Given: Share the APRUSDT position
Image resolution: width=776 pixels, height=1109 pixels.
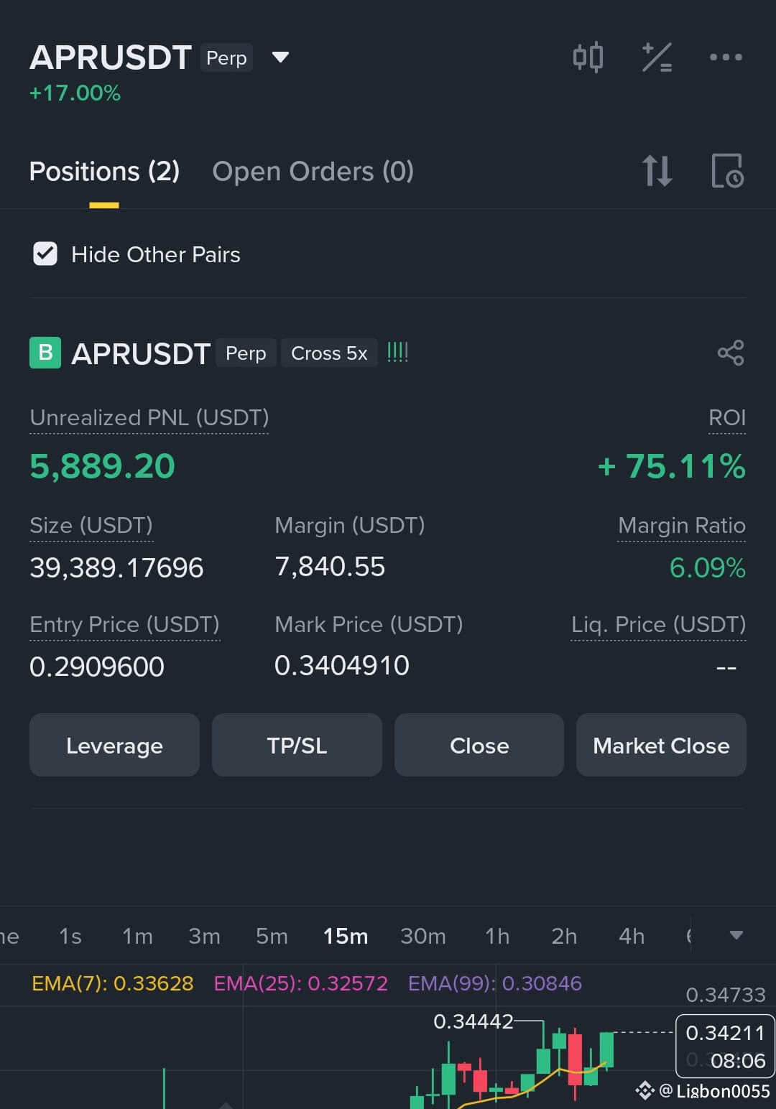Looking at the screenshot, I should tap(731, 353).
